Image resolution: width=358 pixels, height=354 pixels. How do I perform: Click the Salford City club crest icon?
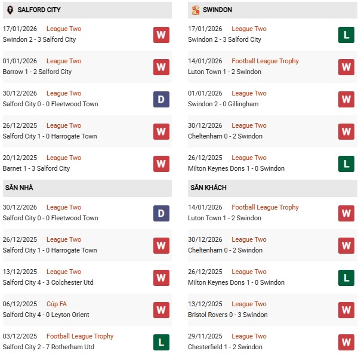[x=10, y=10]
